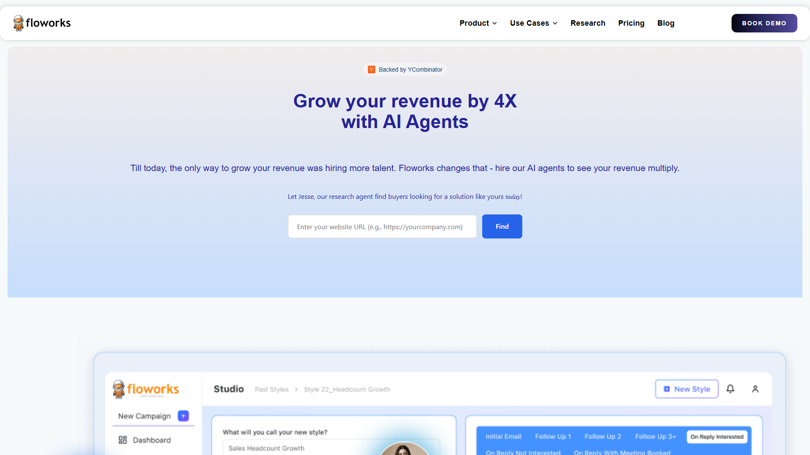The height and width of the screenshot is (455, 810).
Task: Expand the Product dropdown menu
Action: (x=478, y=23)
